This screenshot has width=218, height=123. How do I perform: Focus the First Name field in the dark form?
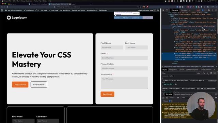pos(24,121)
